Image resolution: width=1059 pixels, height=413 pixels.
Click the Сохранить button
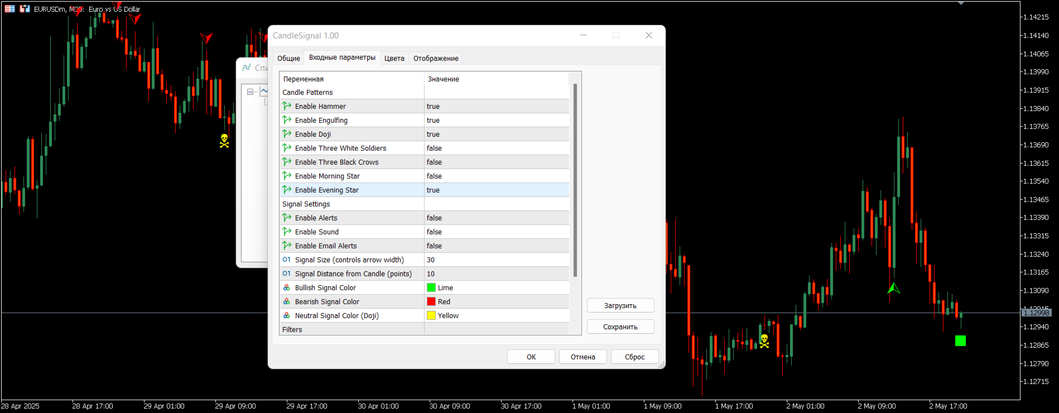pyautogui.click(x=620, y=326)
